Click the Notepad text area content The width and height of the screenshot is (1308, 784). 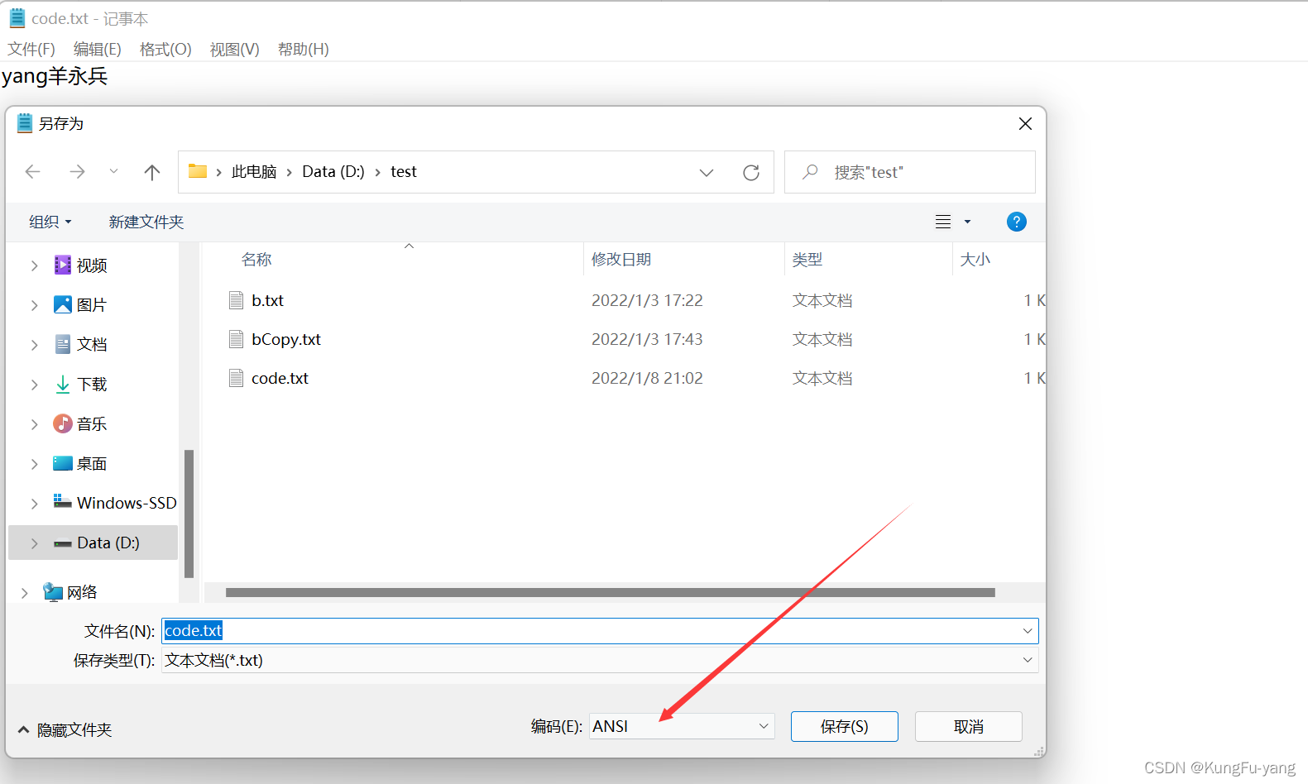[x=55, y=76]
